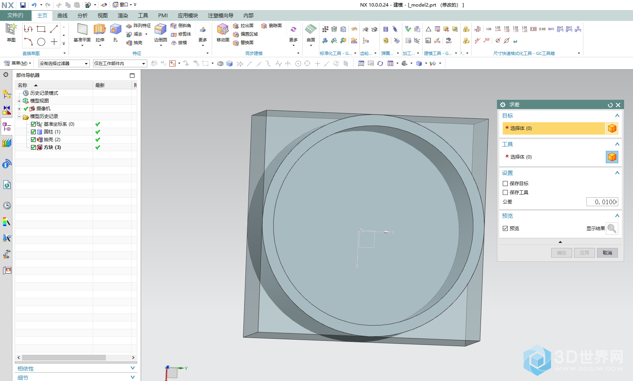Click the 拉出面 pull face tool
This screenshot has height=381, width=633.
point(243,26)
